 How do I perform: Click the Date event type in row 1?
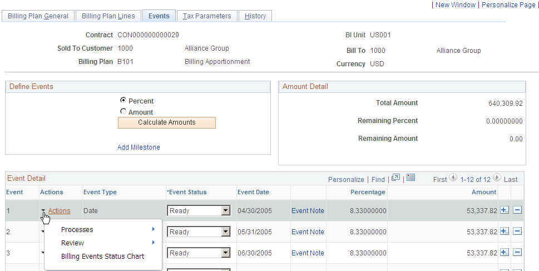pos(90,211)
